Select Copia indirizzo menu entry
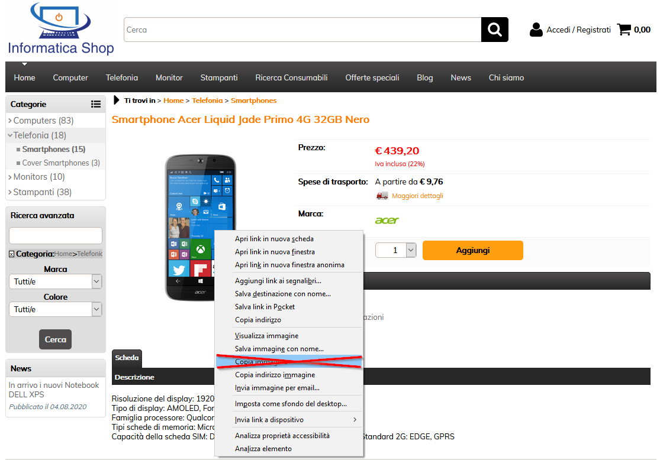 [x=289, y=320]
